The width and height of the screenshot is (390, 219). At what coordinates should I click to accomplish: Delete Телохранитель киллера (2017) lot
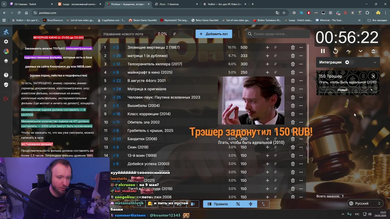(x=293, y=64)
